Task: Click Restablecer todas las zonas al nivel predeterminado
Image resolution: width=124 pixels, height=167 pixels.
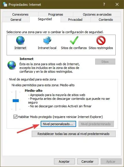Action: tap(74, 134)
